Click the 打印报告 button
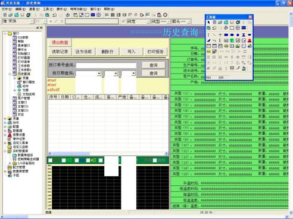The image size is (293, 219). click(155, 52)
